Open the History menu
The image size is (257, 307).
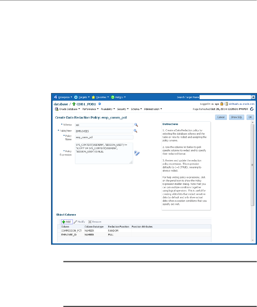click(120, 97)
